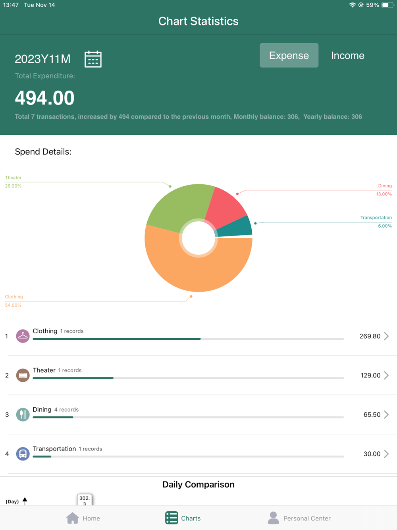Tap the Theater 26.00% chart label

pyautogui.click(x=13, y=182)
